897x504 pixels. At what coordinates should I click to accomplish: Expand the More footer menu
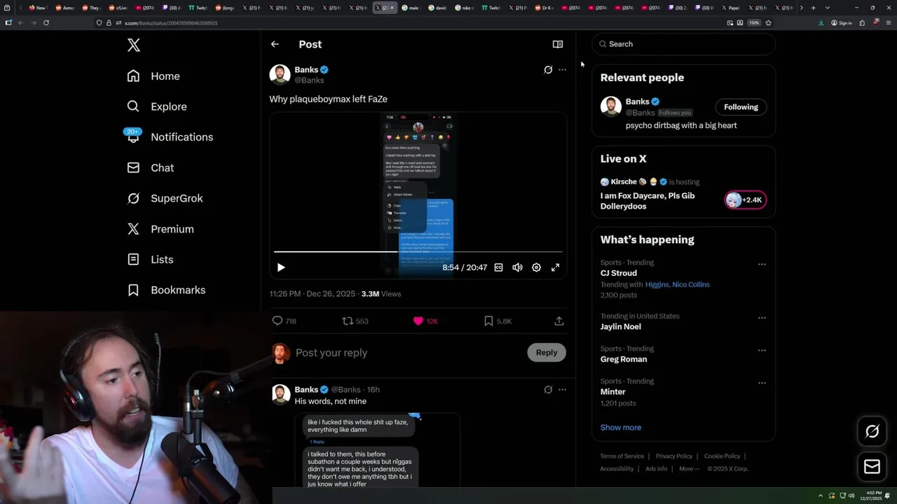click(x=689, y=469)
